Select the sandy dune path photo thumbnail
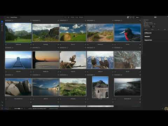The width and height of the screenshot is (168, 126). tap(100, 33)
